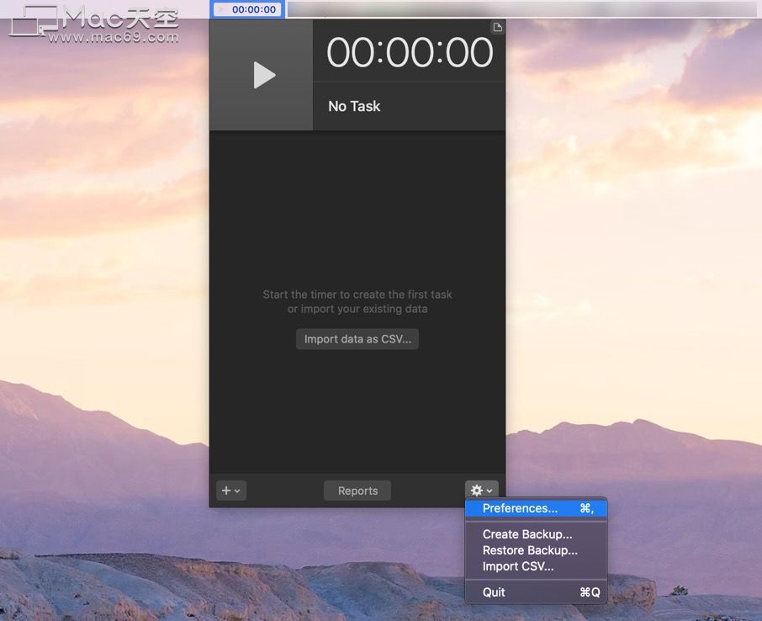The image size is (762, 621).
Task: Select Create Backup menu item
Action: (536, 534)
